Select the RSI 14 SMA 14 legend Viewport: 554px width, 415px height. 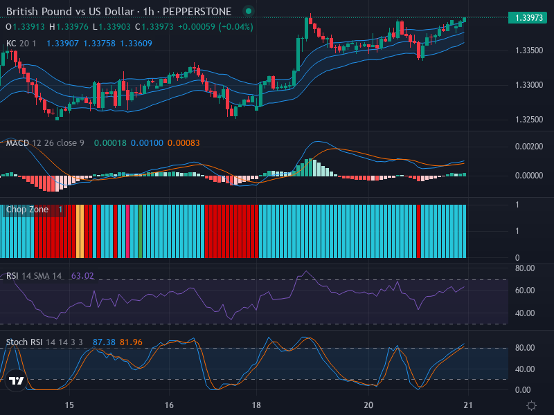pyautogui.click(x=34, y=275)
